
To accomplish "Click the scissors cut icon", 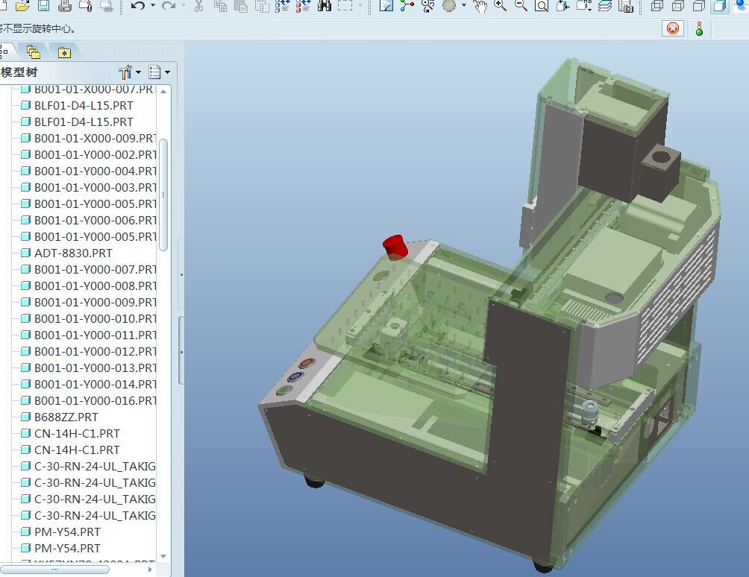I will pos(198,5).
